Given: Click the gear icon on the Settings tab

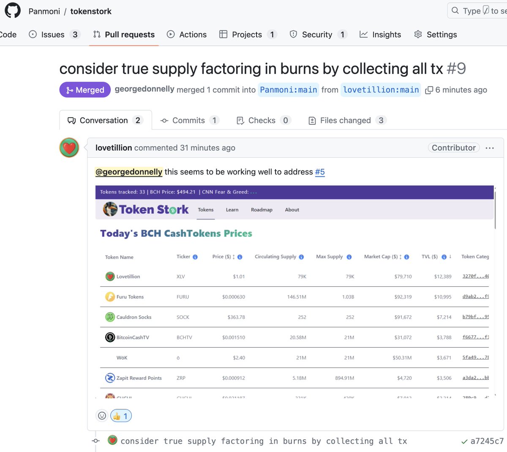Looking at the screenshot, I should coord(417,34).
